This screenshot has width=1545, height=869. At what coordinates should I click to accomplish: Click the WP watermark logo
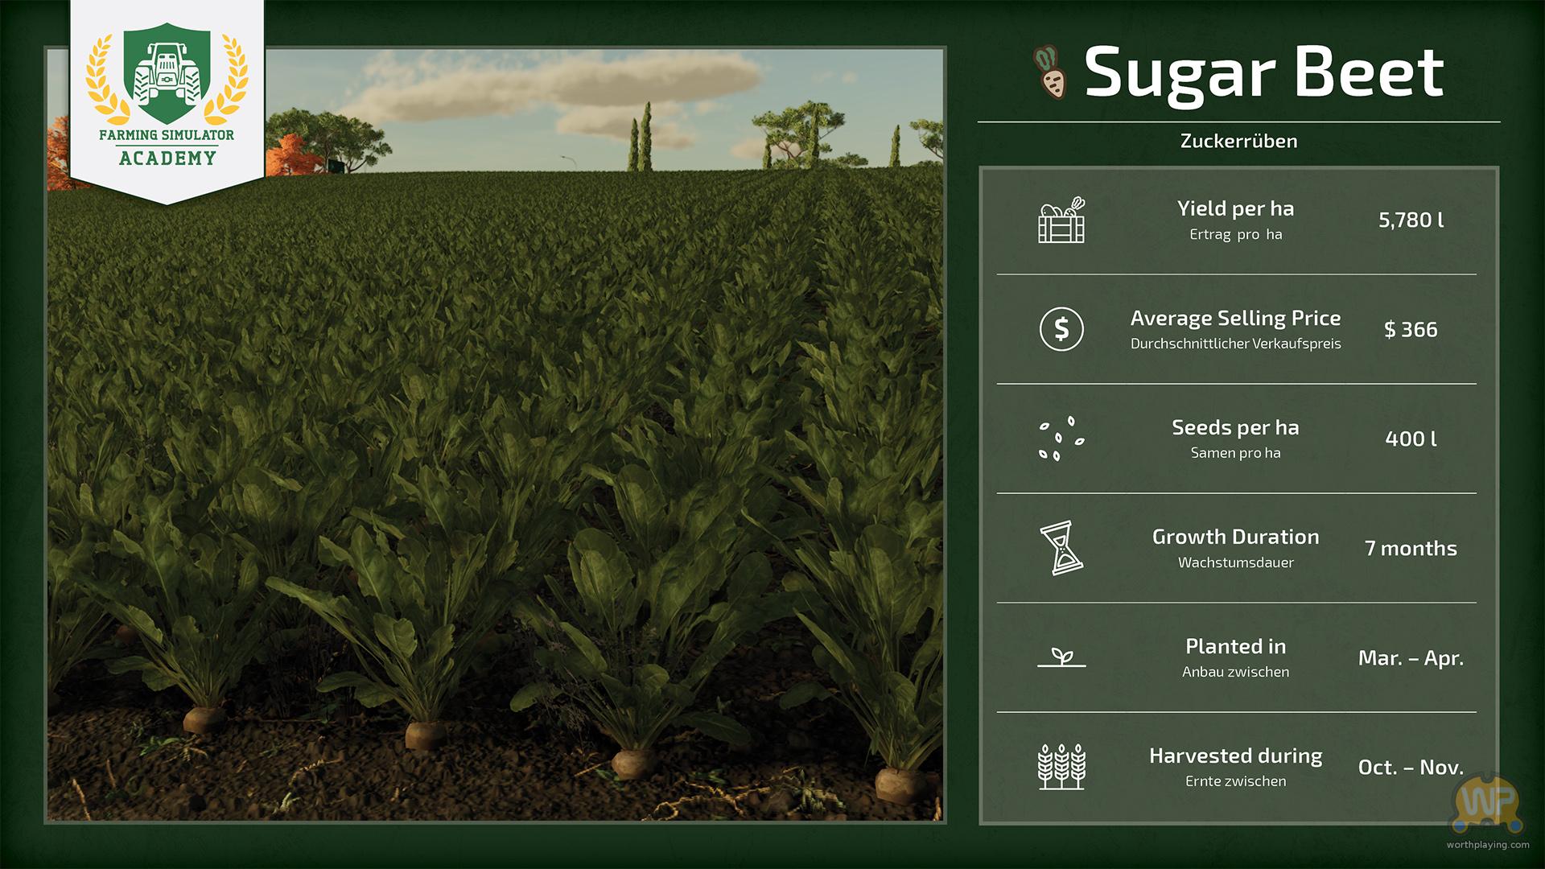pos(1487,803)
